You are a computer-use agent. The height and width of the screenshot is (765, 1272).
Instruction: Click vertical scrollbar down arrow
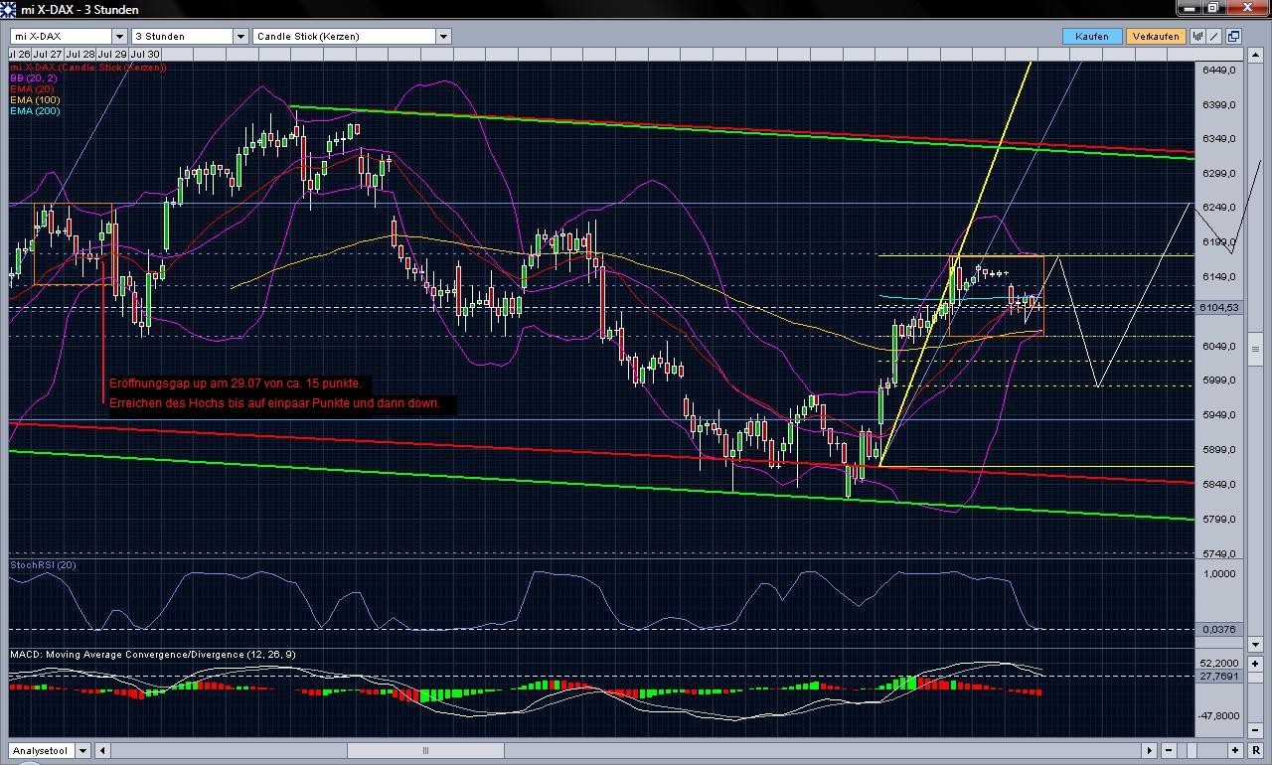[x=1256, y=644]
